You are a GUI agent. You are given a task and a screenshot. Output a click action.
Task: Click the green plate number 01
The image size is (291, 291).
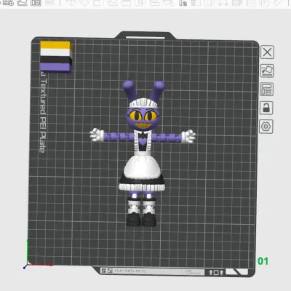point(263,261)
